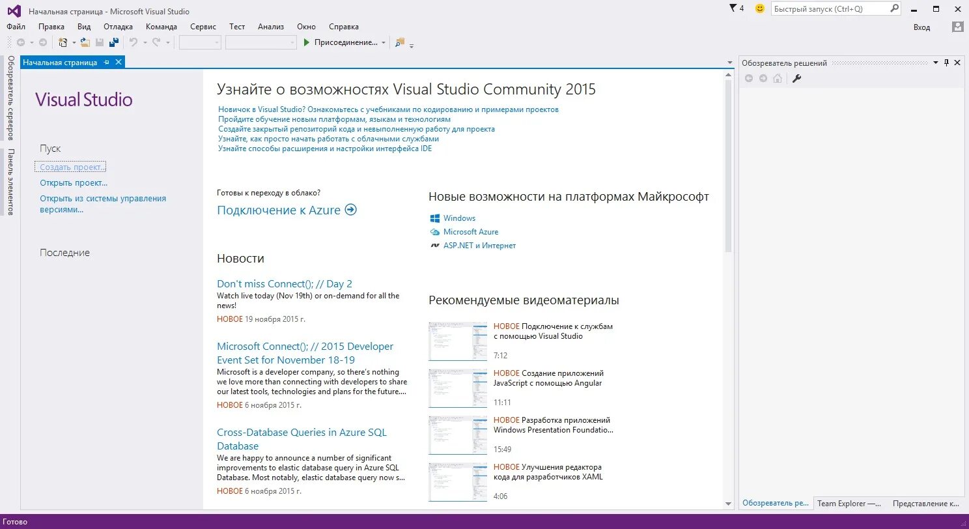
Task: Close the Обозреватель решений panel
Action: click(957, 63)
